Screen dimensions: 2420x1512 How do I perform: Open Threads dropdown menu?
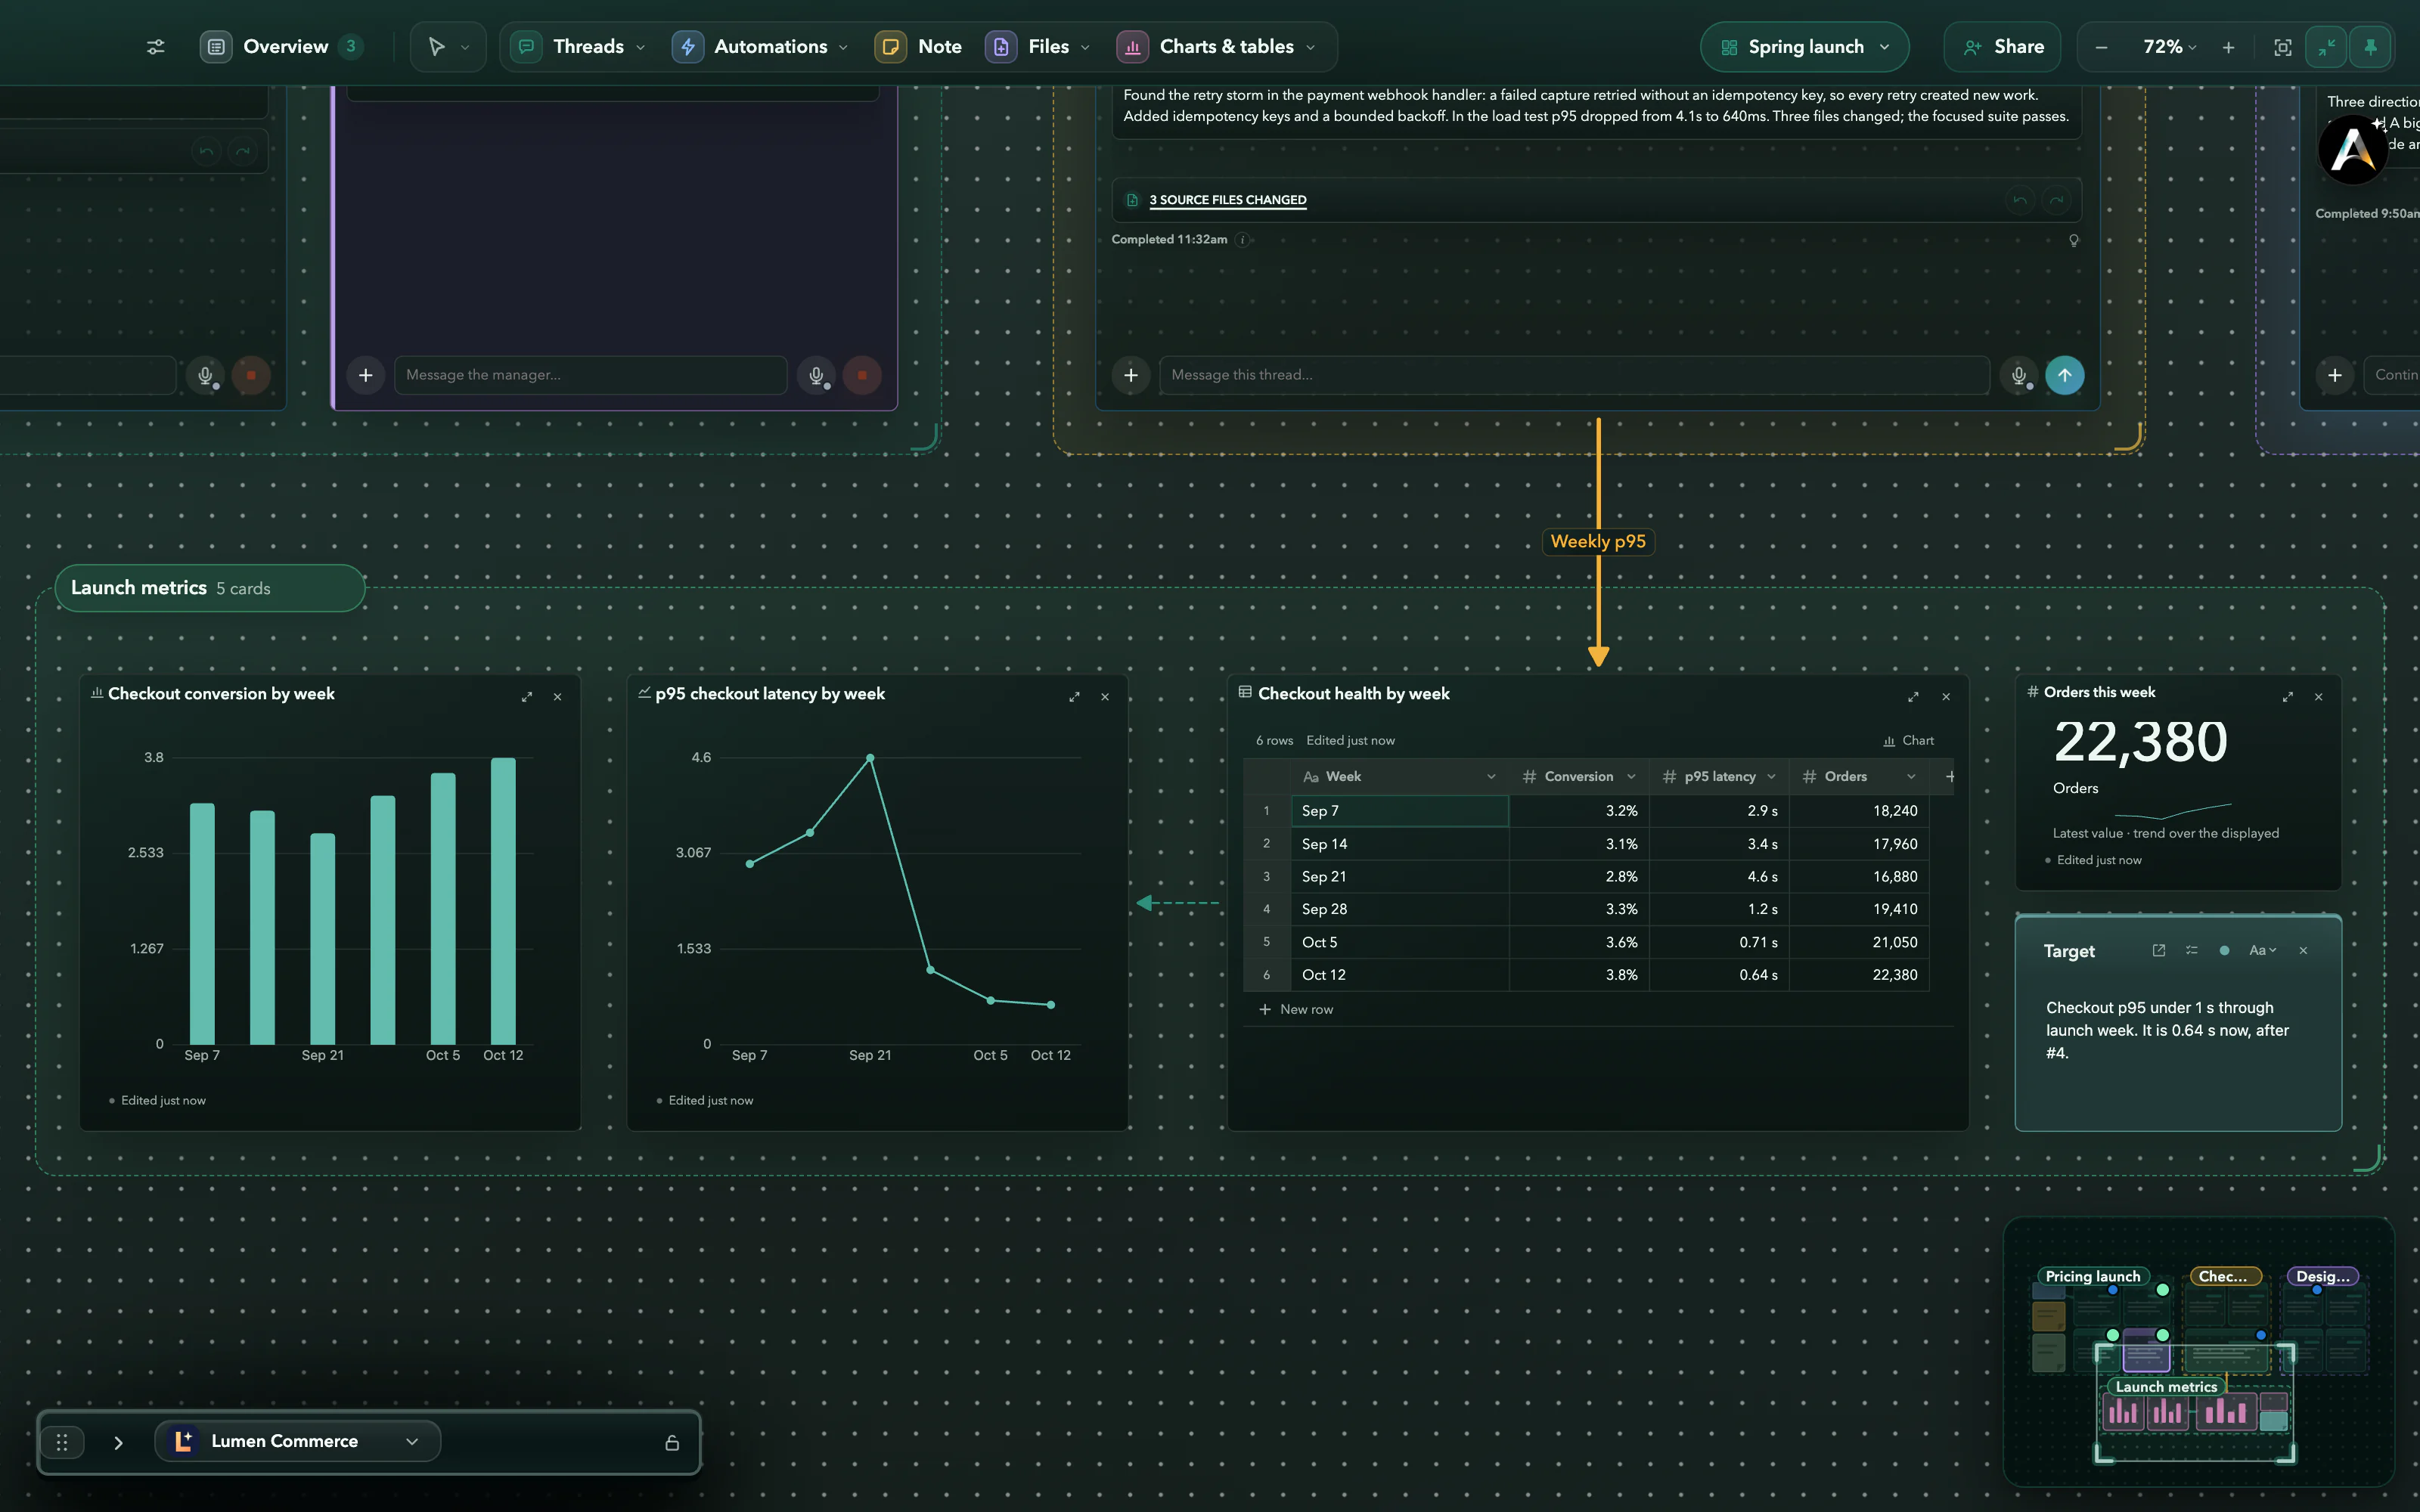[x=641, y=47]
